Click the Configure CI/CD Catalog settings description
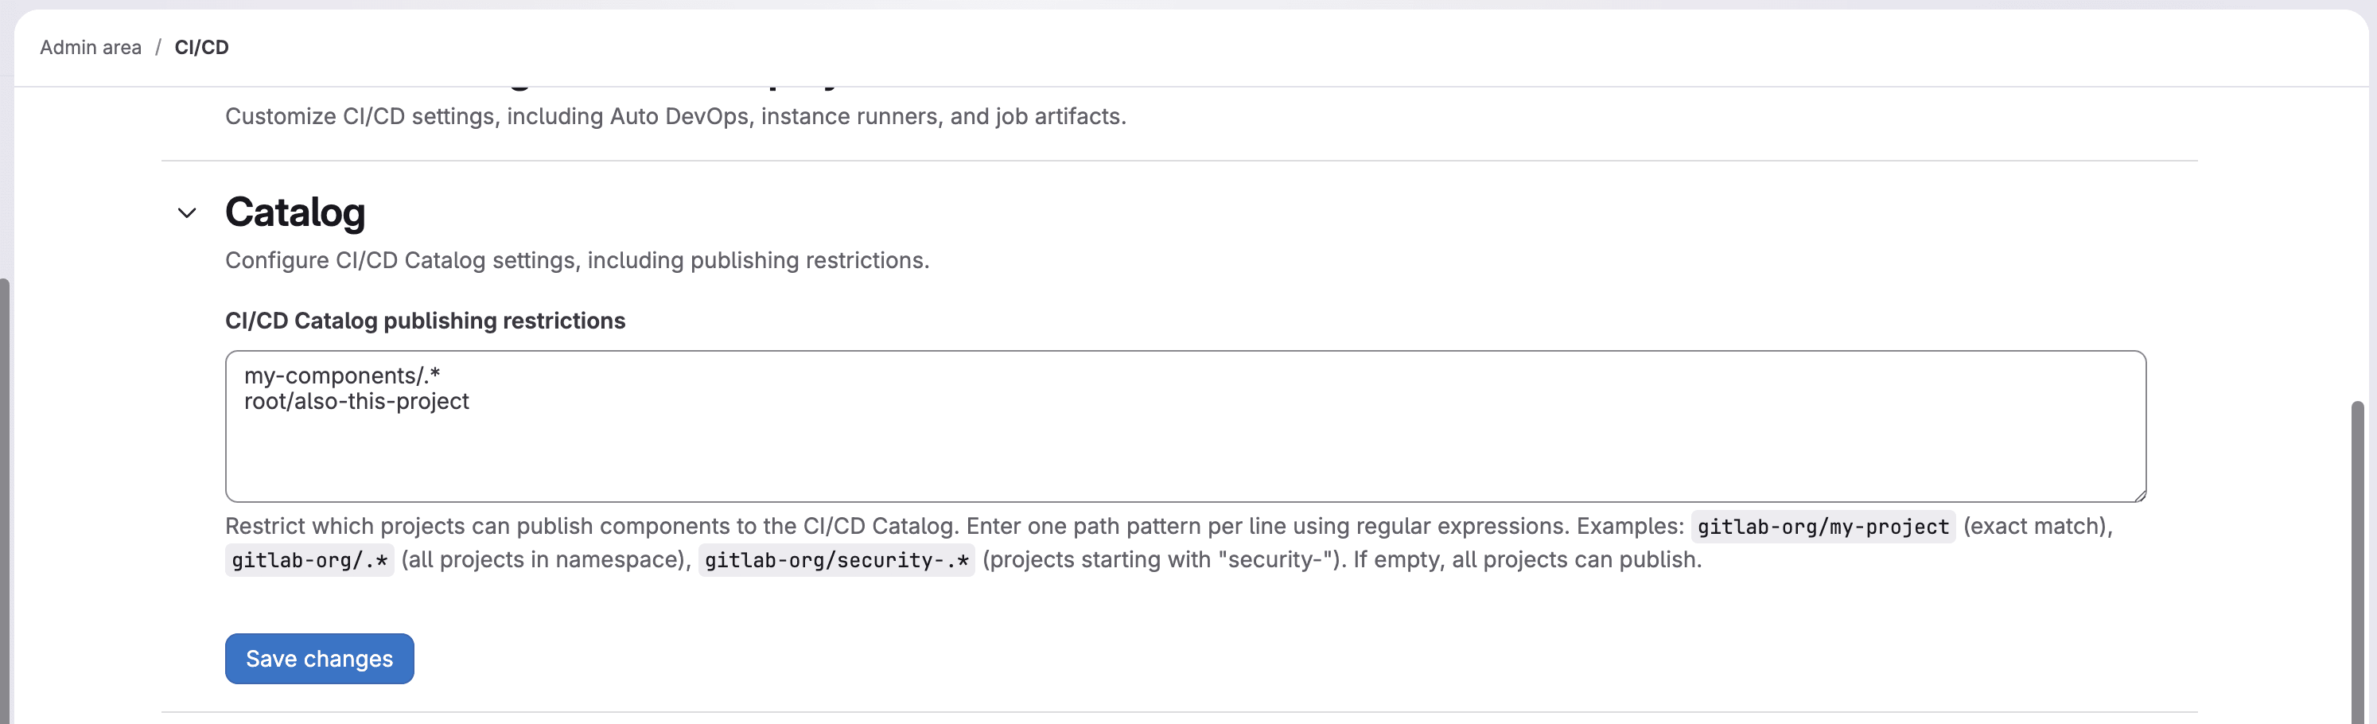Image resolution: width=2377 pixels, height=724 pixels. 577,260
